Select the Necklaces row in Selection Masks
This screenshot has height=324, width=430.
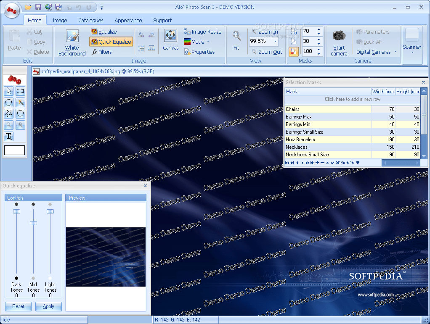pyautogui.click(x=328, y=147)
